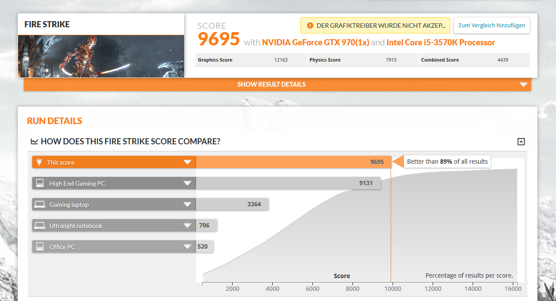This screenshot has width=556, height=301.
Task: Open the High End Gaming PC dropdown arrow
Action: tap(187, 184)
